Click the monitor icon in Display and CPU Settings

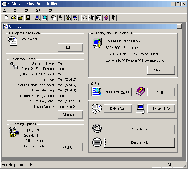[x=97, y=43]
